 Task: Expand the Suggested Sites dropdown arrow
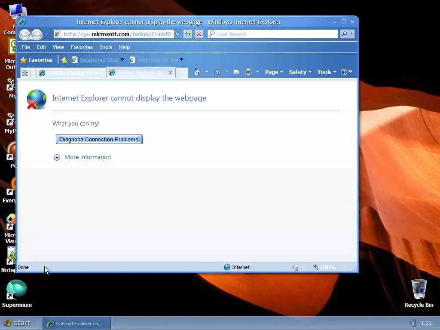coord(122,59)
